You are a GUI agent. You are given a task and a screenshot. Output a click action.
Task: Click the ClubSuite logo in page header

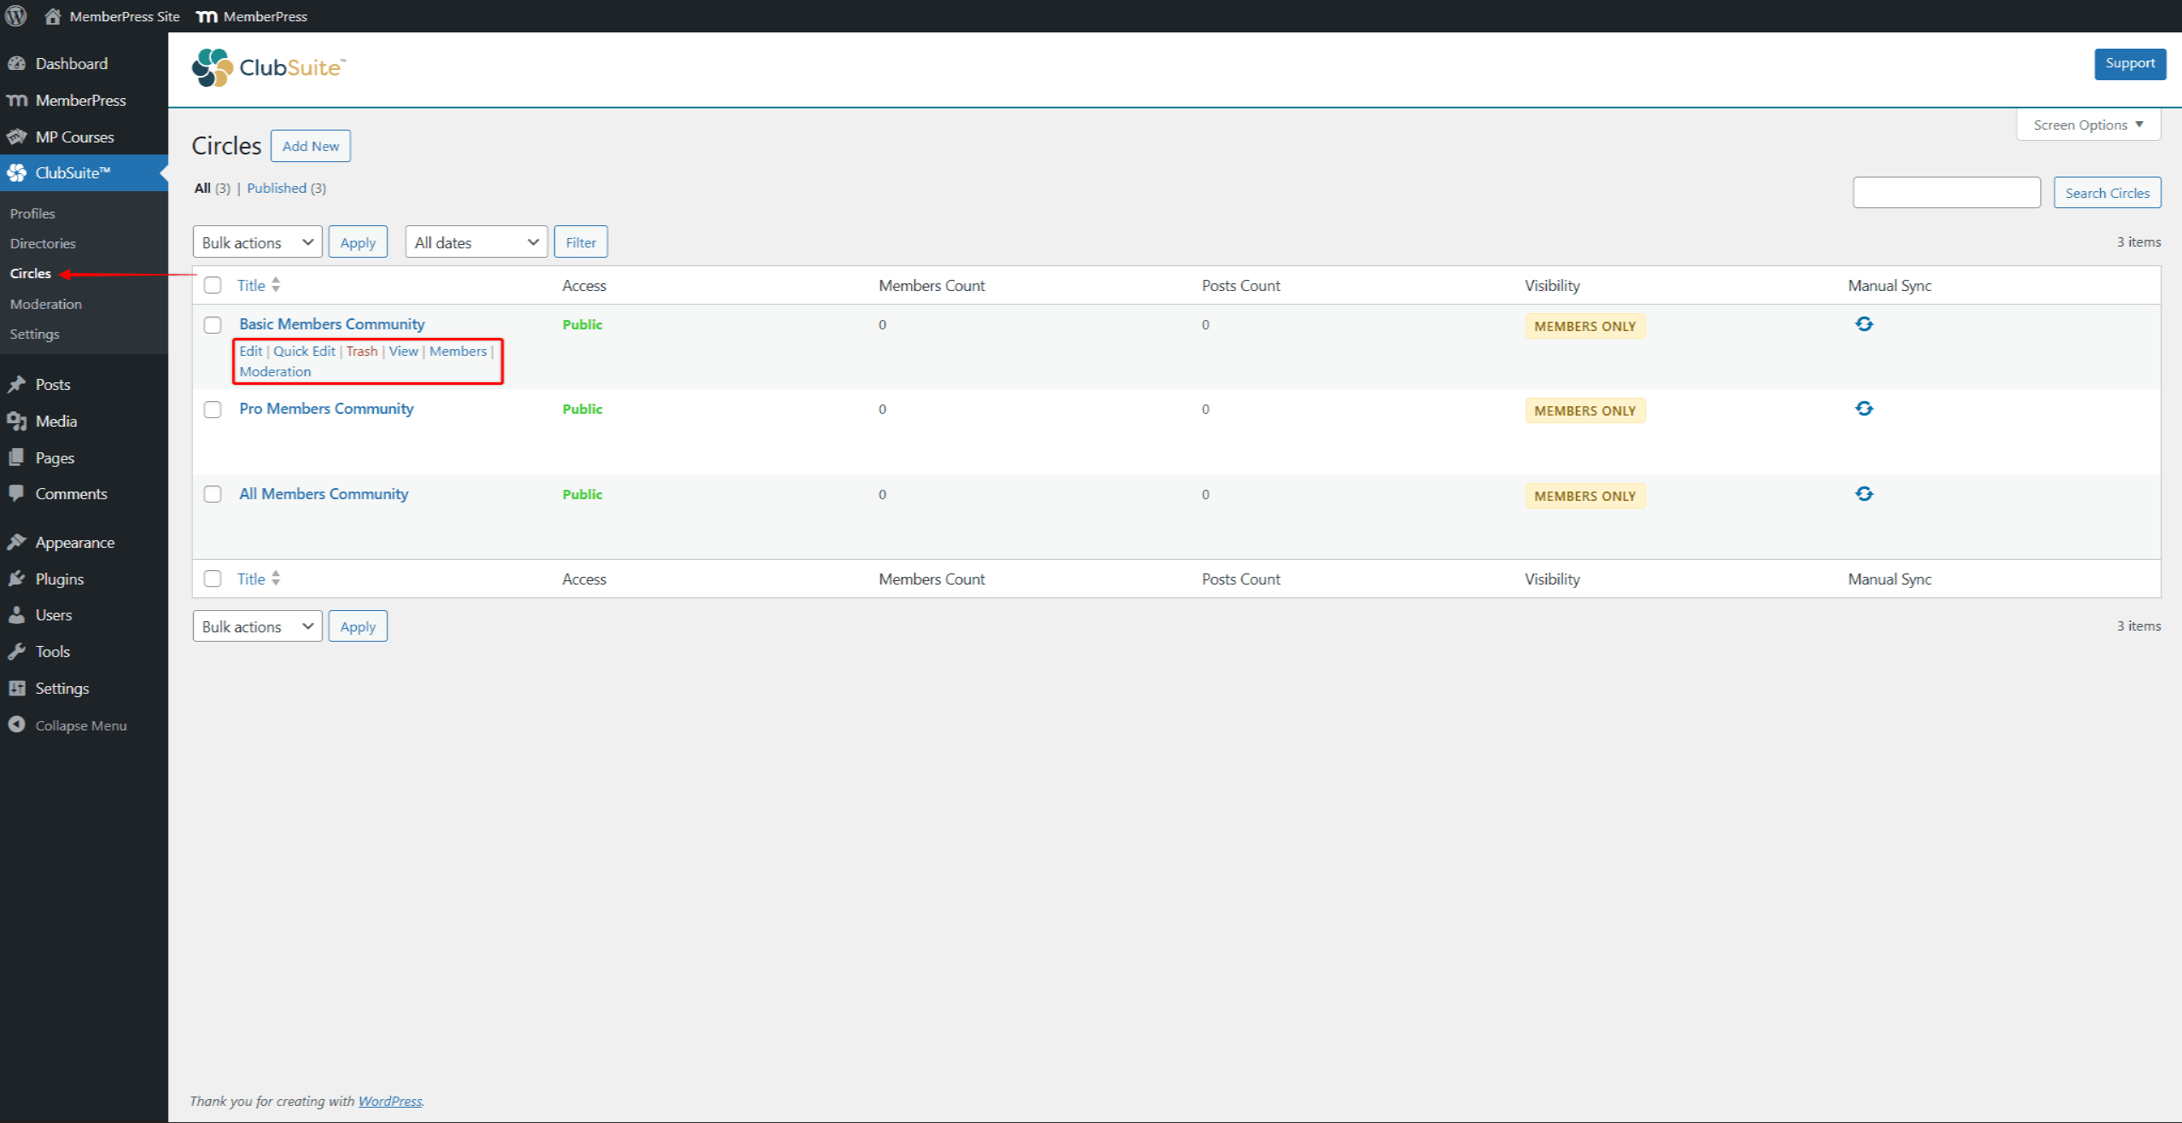268,67
